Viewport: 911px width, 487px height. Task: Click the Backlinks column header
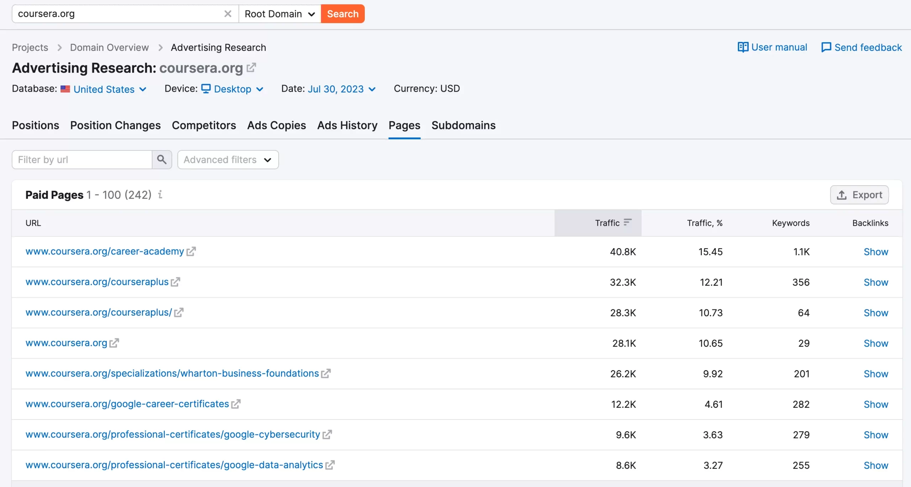click(870, 223)
